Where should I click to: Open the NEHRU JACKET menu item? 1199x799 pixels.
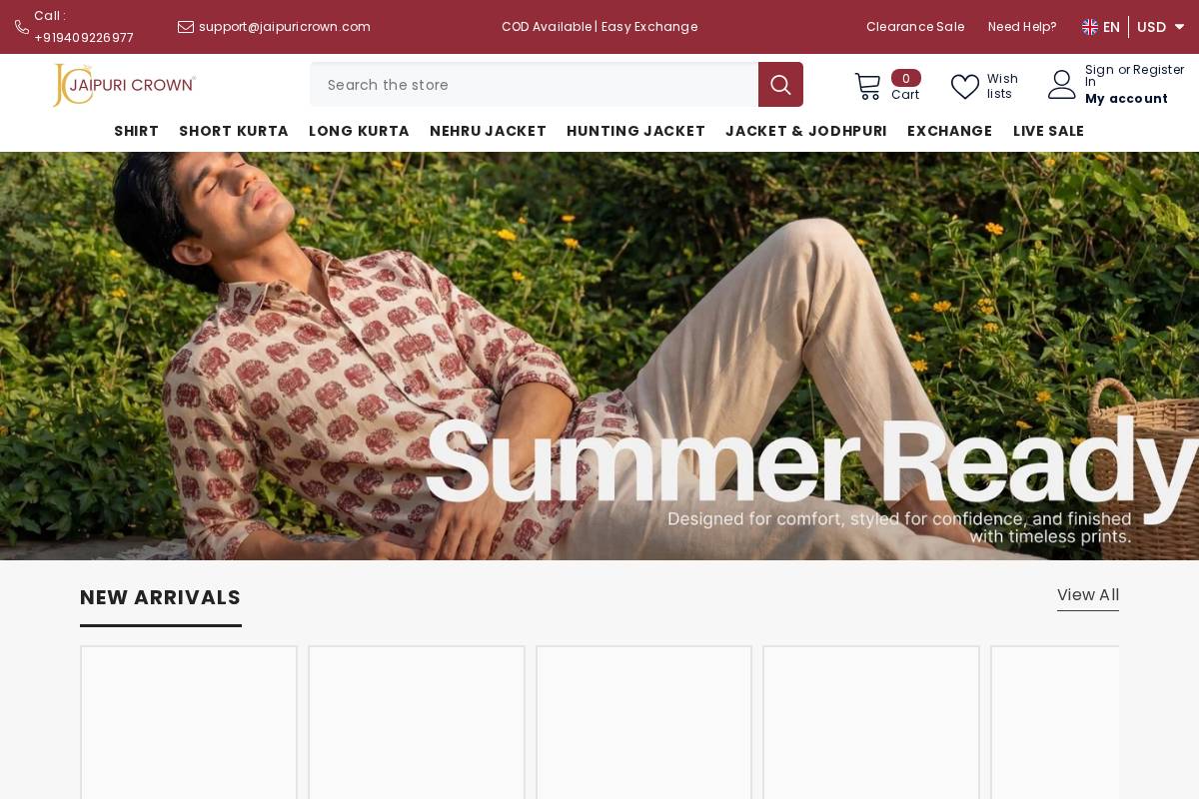pos(488,131)
